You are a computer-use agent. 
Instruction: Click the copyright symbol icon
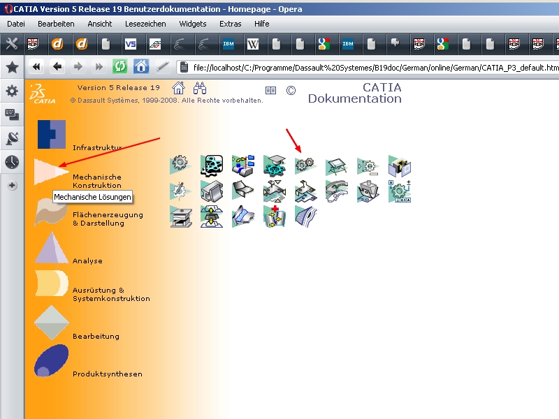click(291, 91)
